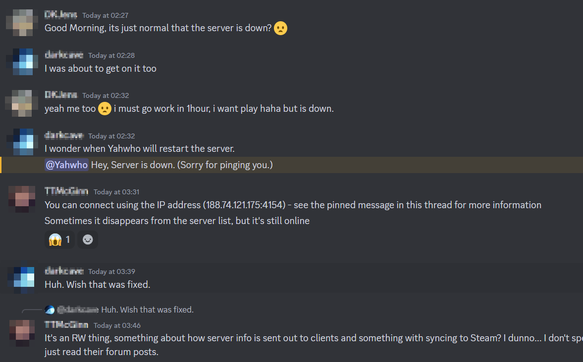
Task: Click avatar next to the "yeah me too" message
Action: tap(19, 103)
